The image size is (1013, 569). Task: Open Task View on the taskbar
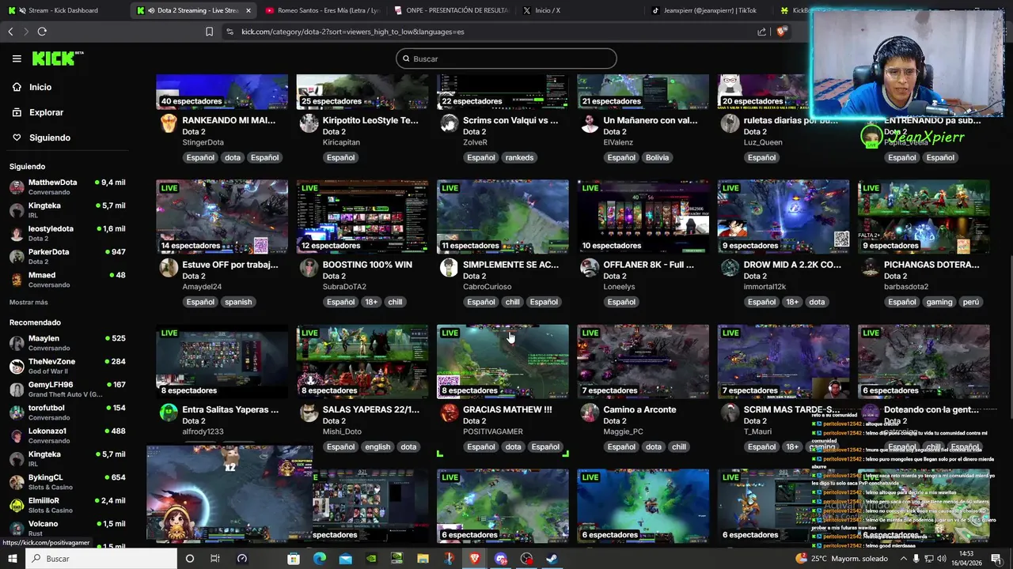(x=215, y=559)
